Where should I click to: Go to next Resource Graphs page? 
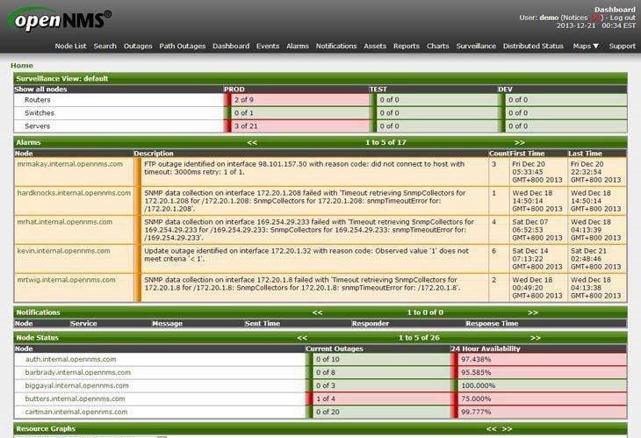pyautogui.click(x=507, y=429)
